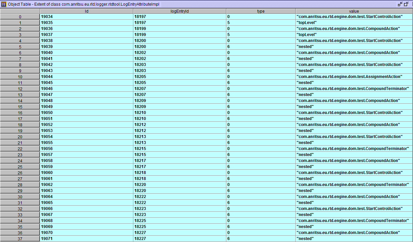This screenshot has height=242, width=413.
Task: Select type value 6 in row 19
Action: tap(261, 131)
